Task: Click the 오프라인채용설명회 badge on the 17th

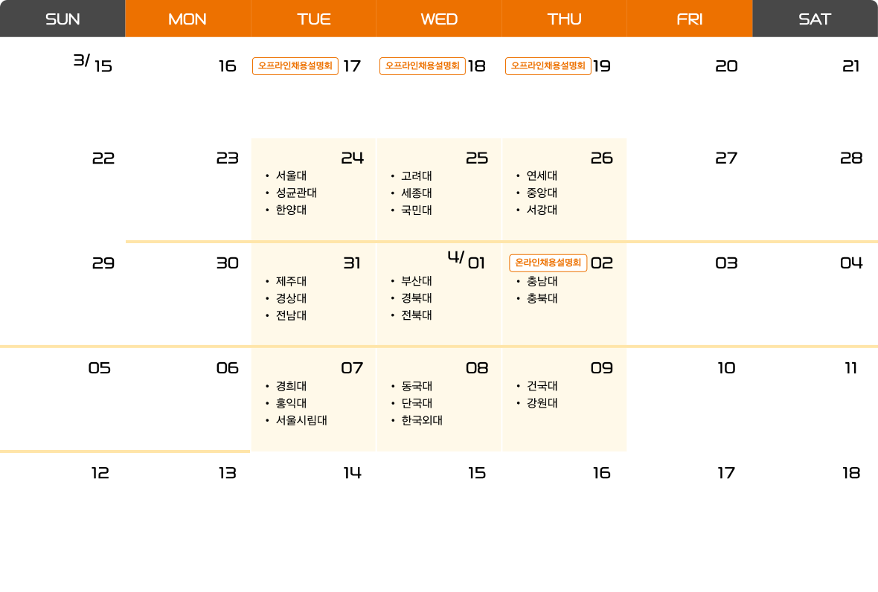Action: tap(295, 66)
